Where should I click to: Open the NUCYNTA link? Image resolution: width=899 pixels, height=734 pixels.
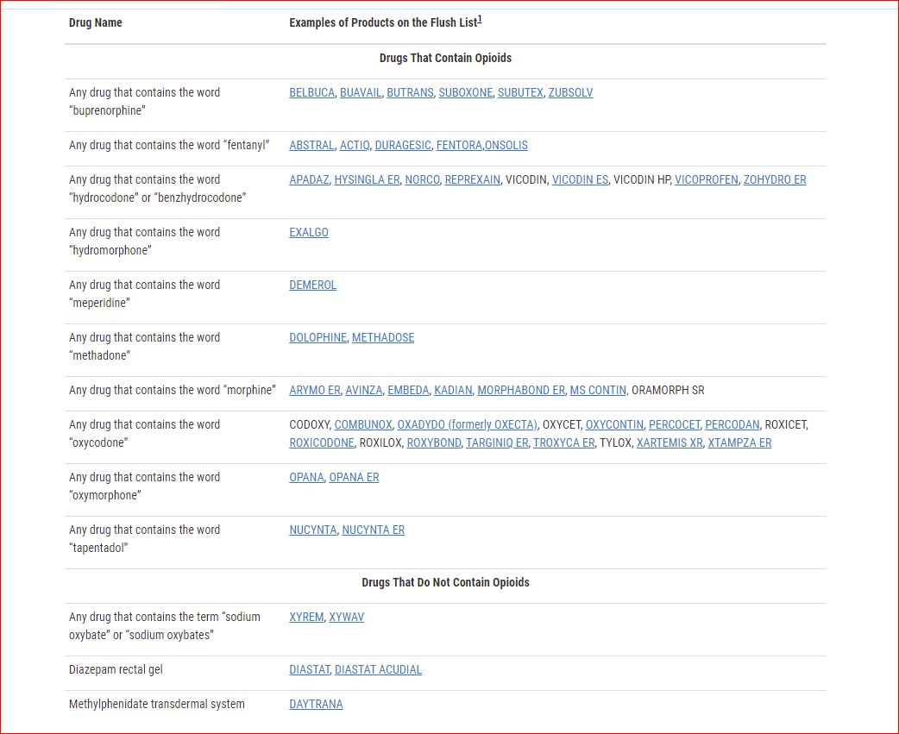(x=313, y=530)
